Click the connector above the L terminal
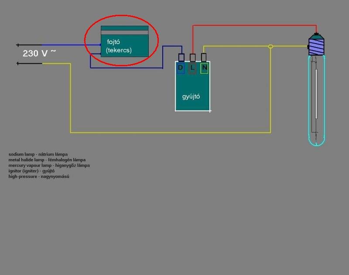Screen dimensions: 349x275 pos(193,58)
